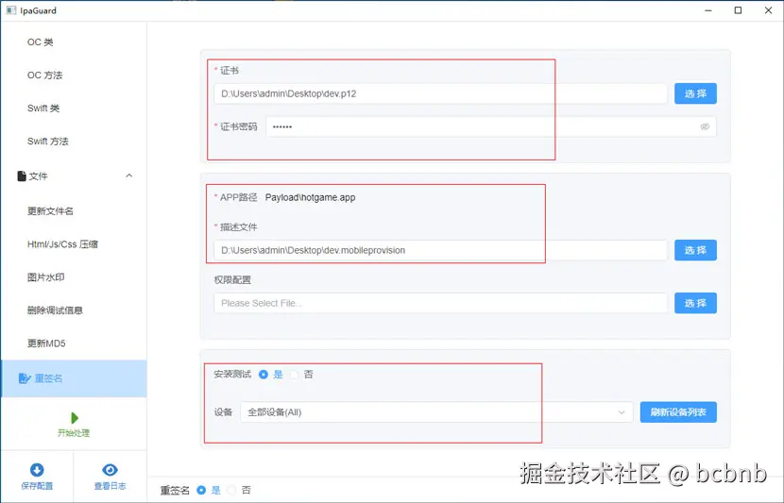
Task: Click the 权限配置 Please Select File field
Action: pos(440,303)
